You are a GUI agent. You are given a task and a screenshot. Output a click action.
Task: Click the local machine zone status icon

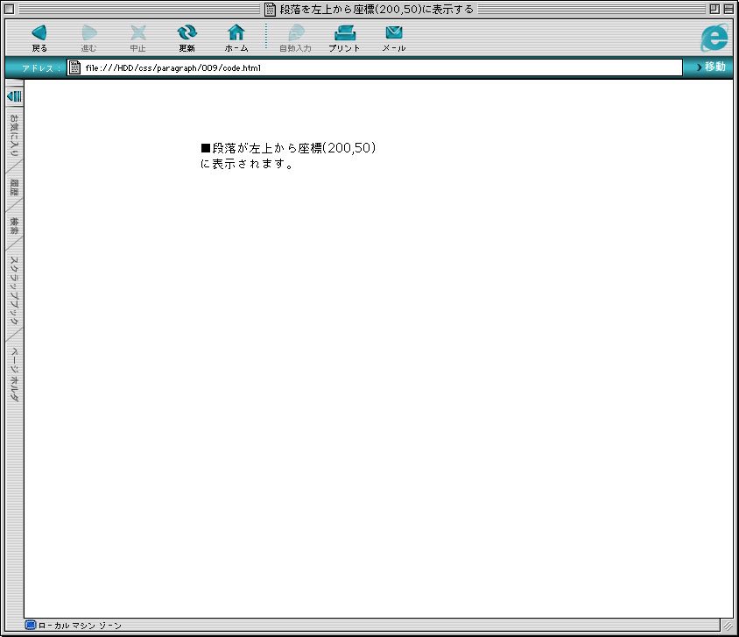31,626
